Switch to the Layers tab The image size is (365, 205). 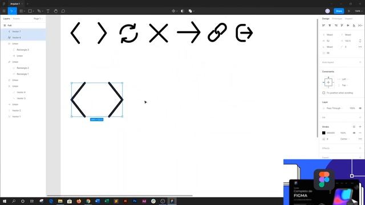pos(6,19)
